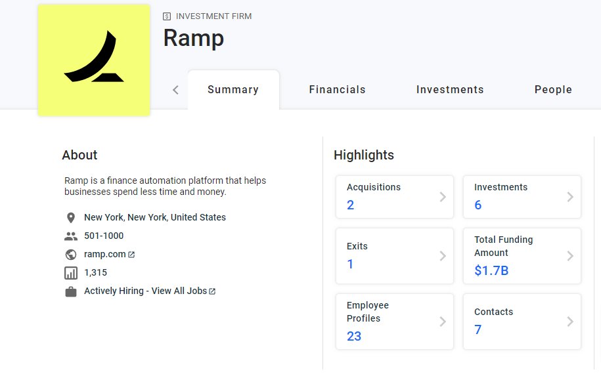This screenshot has width=601, height=380.
Task: Click the briefcase hiring icon
Action: tap(71, 291)
